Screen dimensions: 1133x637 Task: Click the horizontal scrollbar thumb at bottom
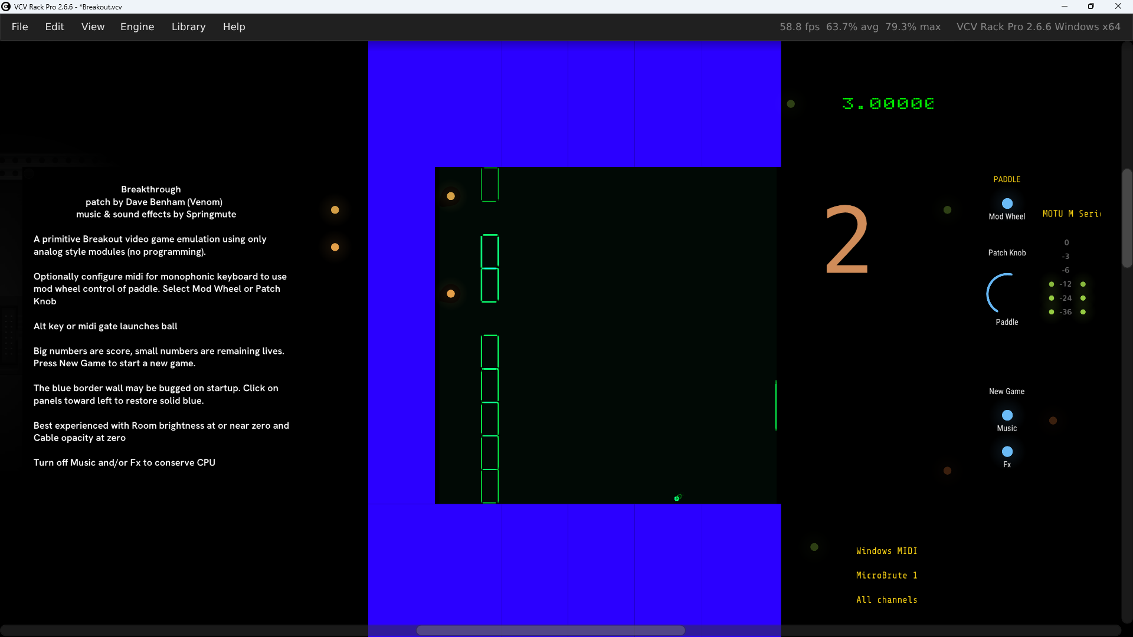click(x=550, y=630)
